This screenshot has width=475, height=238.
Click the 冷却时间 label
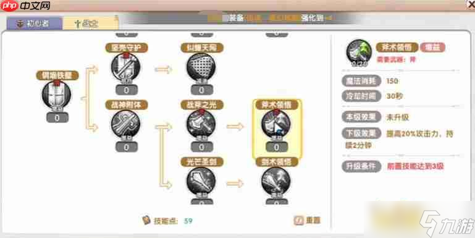pyautogui.click(x=361, y=96)
